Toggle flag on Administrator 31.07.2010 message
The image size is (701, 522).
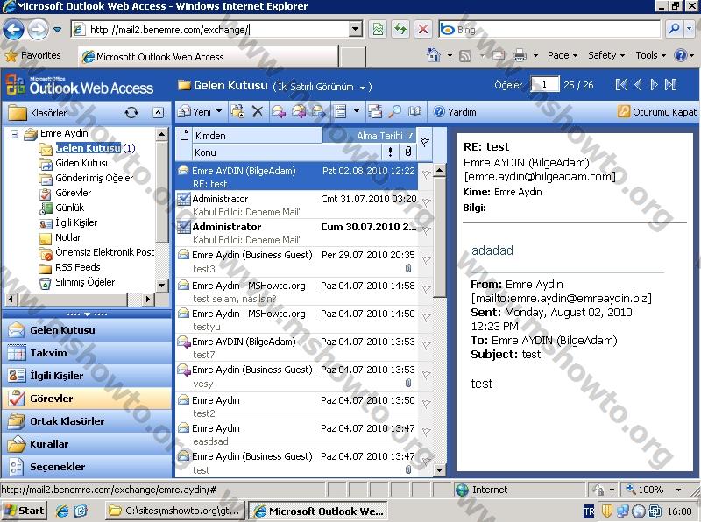pos(427,202)
